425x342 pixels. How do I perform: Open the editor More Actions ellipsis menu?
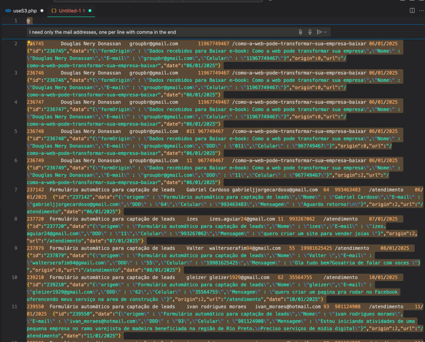pyautogui.click(x=422, y=10)
